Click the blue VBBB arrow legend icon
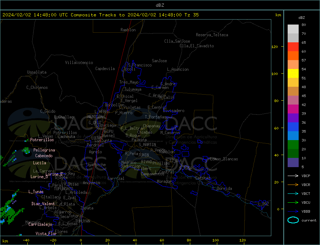The width and height of the screenshot is (320, 245). [x=293, y=211]
